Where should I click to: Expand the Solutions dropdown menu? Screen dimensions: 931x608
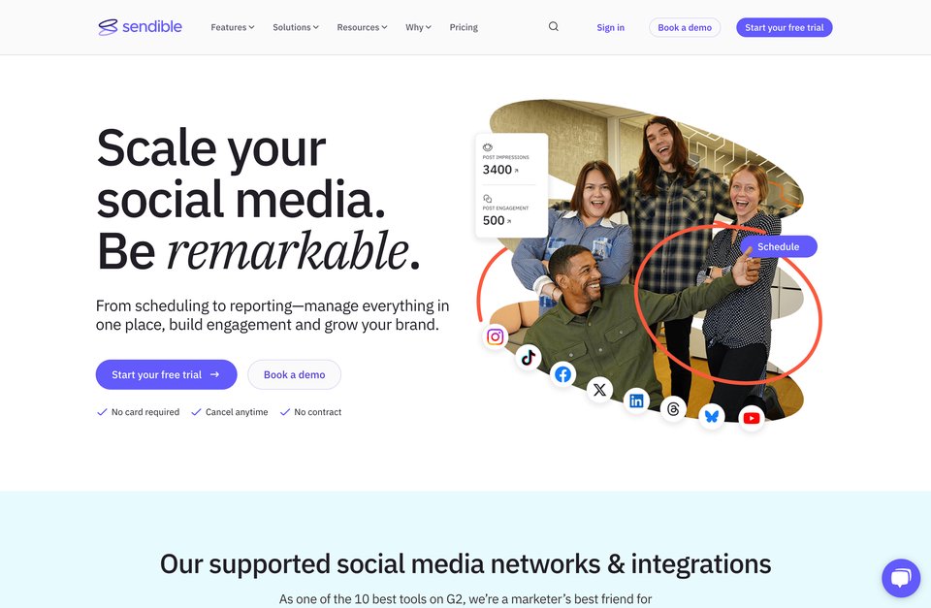[x=296, y=27]
